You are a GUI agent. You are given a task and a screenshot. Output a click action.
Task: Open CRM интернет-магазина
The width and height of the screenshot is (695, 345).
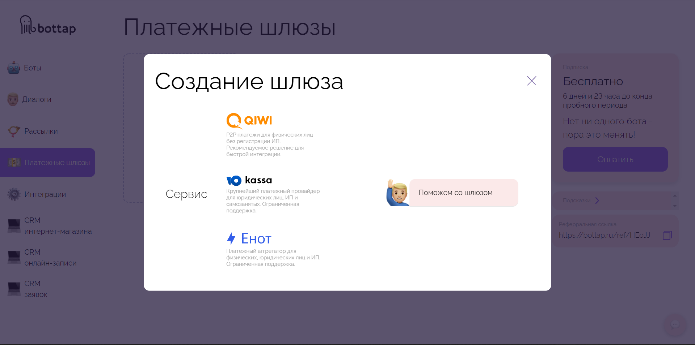click(x=58, y=226)
